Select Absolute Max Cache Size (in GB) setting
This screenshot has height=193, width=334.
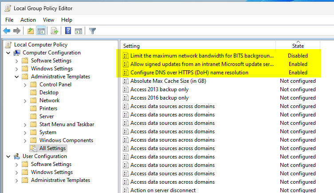tap(168, 81)
